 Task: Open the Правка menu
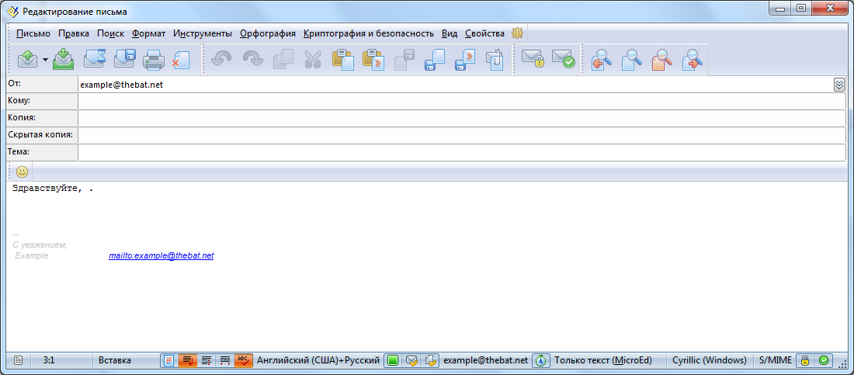(74, 34)
